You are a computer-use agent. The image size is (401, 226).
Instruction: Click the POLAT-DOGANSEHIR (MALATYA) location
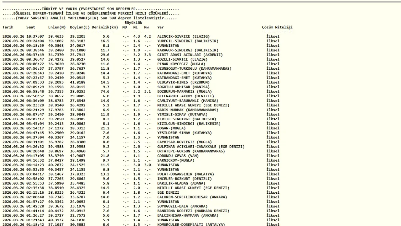click(x=185, y=174)
